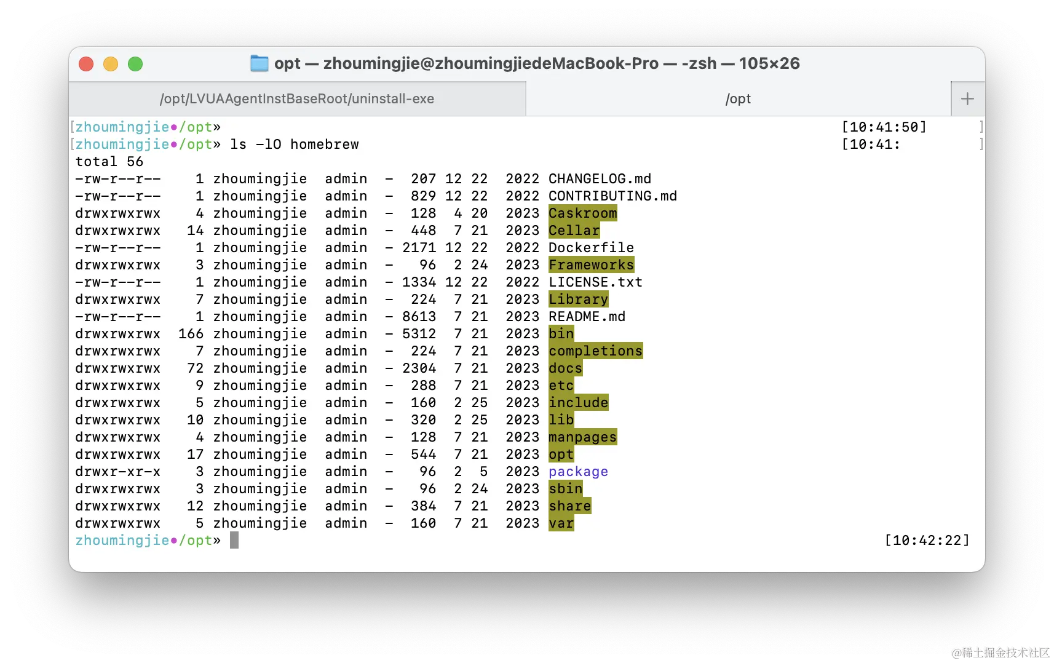
Task: Click the file size 8613 of README.md
Action: 419,317
